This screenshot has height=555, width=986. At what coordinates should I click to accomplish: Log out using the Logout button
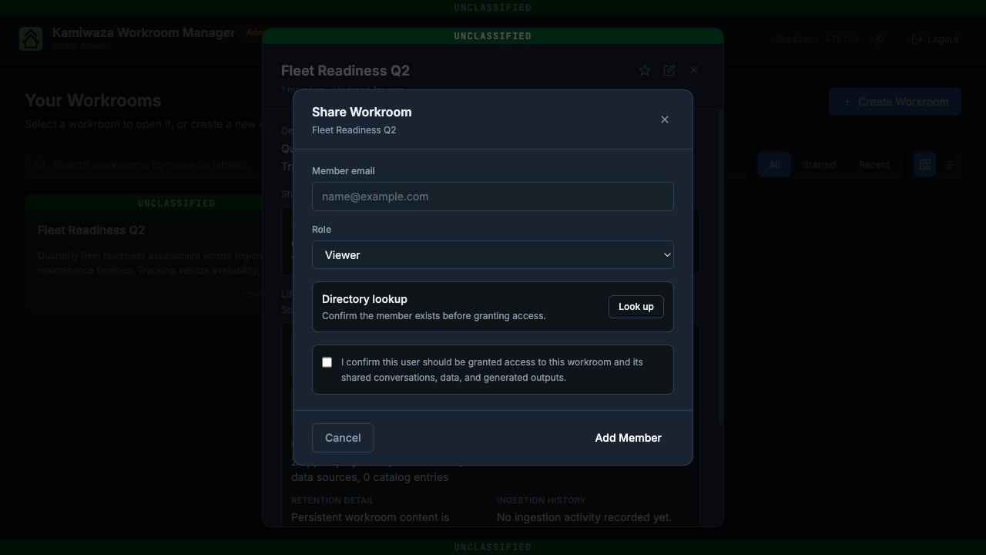(x=935, y=39)
